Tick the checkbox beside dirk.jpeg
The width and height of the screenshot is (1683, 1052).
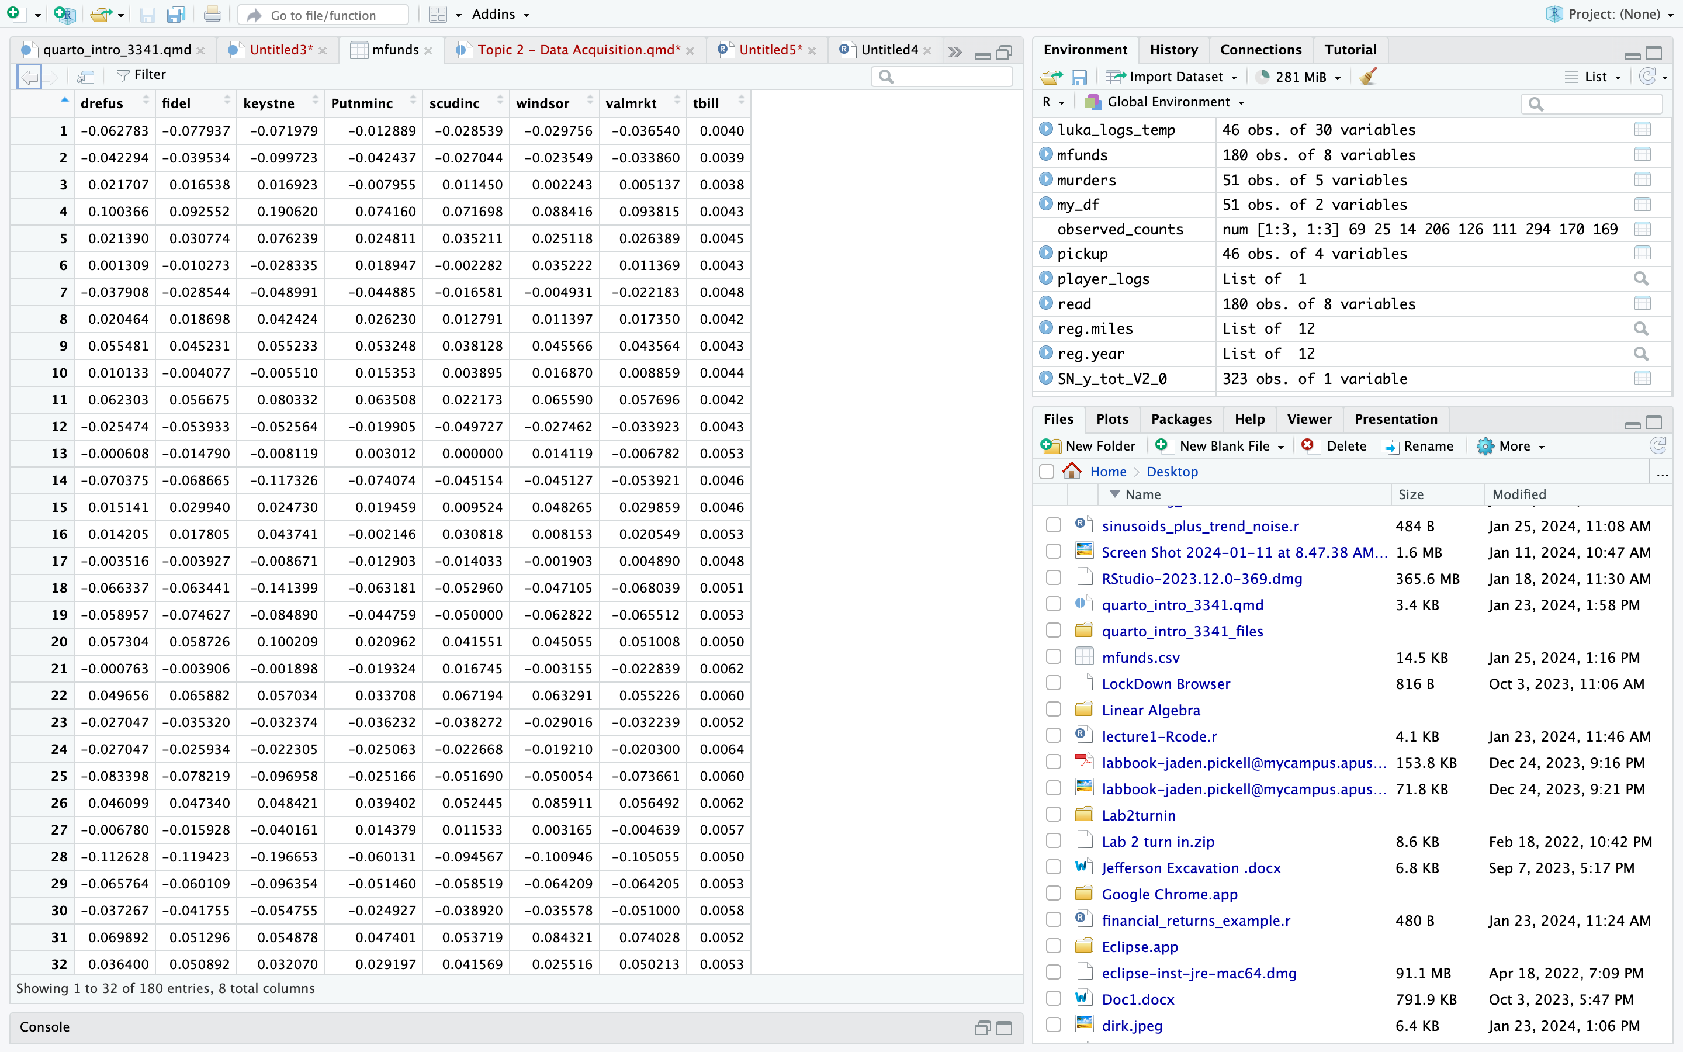[1053, 1024]
